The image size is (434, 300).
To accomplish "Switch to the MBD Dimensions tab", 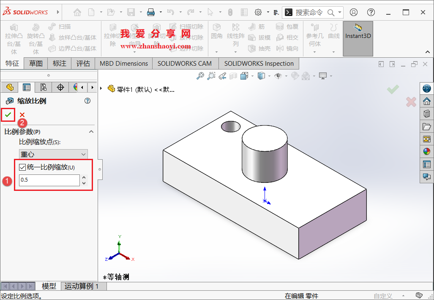I will pyautogui.click(x=124, y=64).
